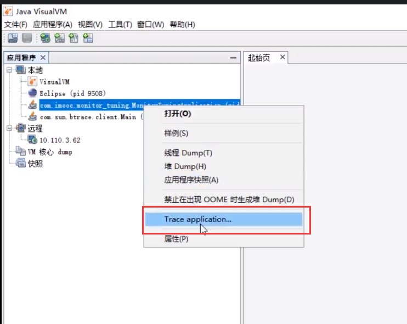Click the VM 核心 dump documents icon
The height and width of the screenshot is (324, 407).
click(21, 151)
